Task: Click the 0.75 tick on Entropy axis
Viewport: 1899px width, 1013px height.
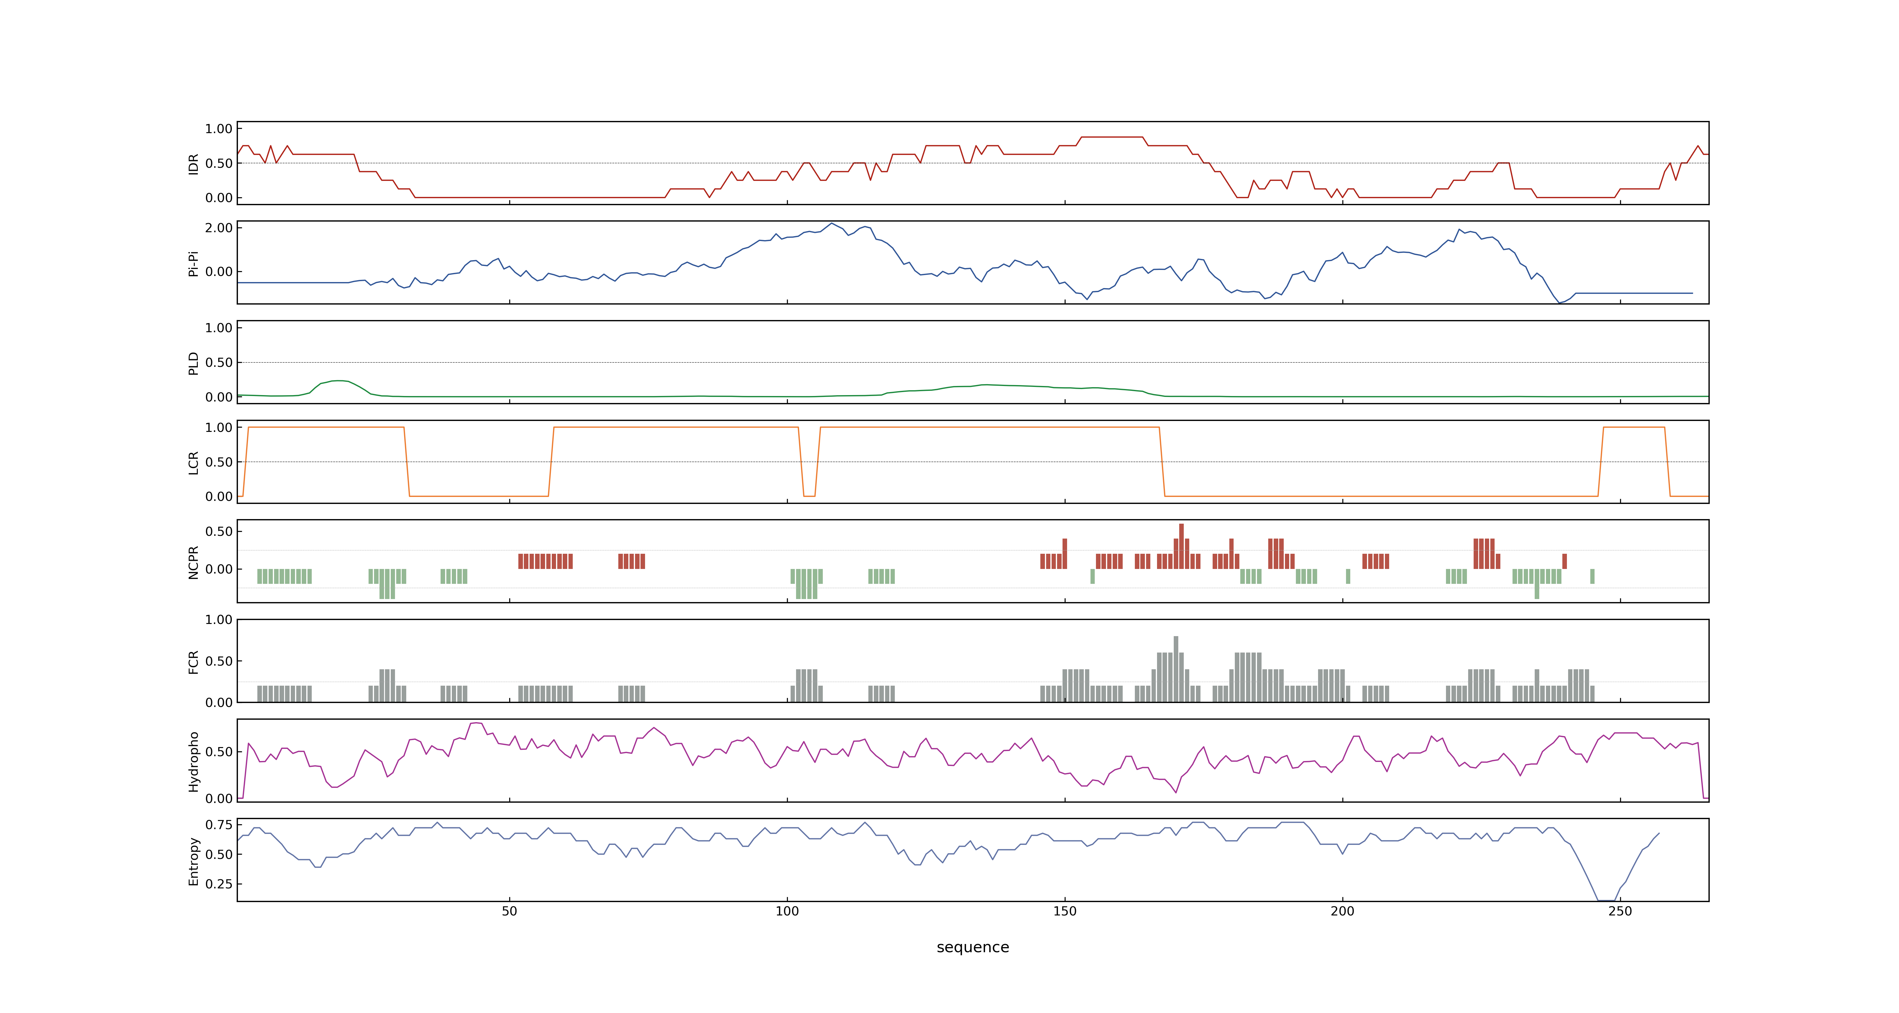Action: point(219,824)
